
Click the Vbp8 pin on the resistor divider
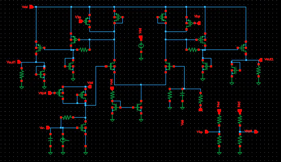256,132
